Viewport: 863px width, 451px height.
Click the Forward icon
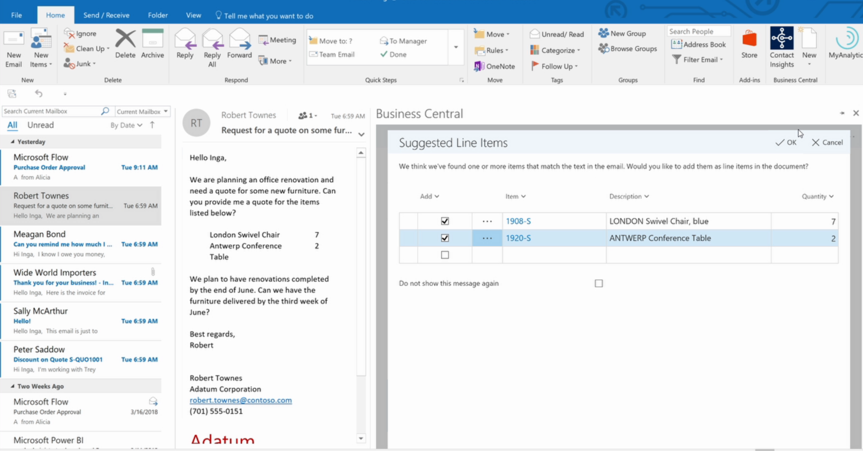click(x=240, y=39)
